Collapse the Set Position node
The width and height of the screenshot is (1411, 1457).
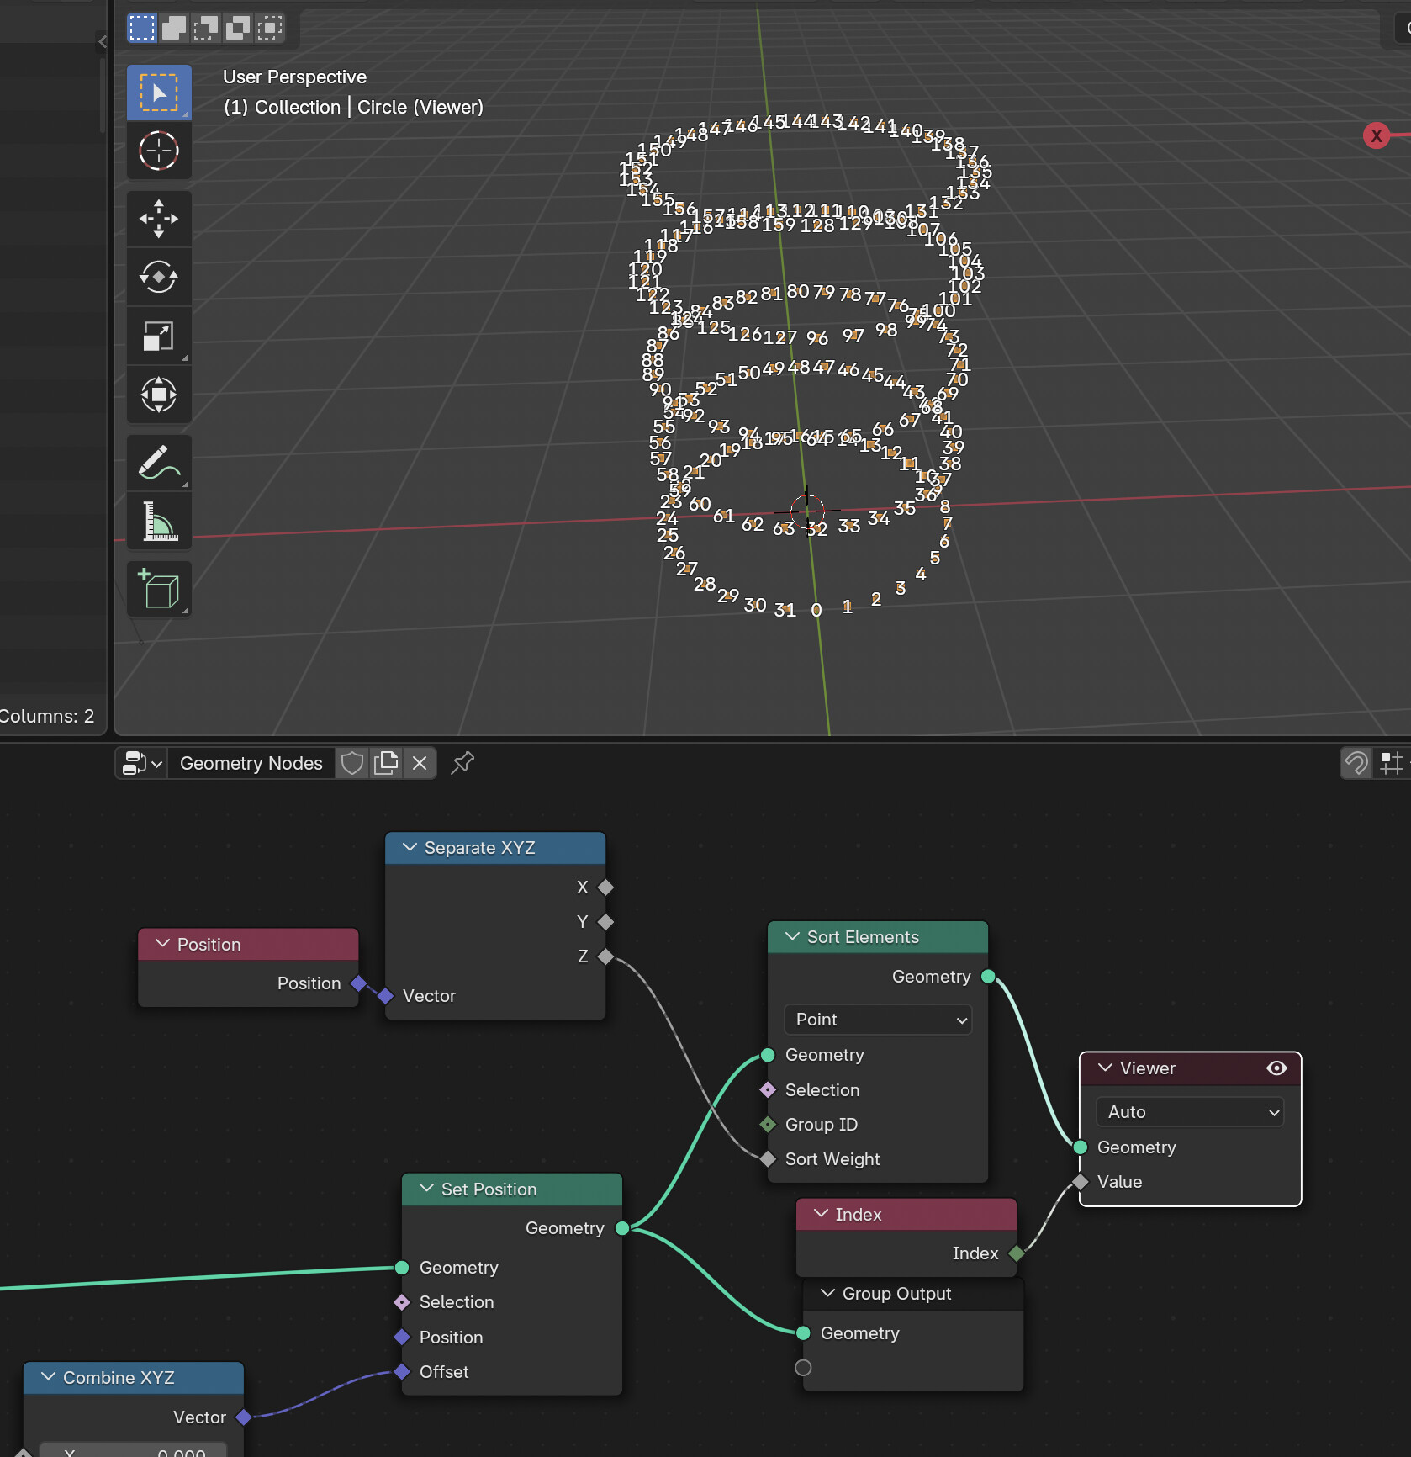tap(426, 1189)
